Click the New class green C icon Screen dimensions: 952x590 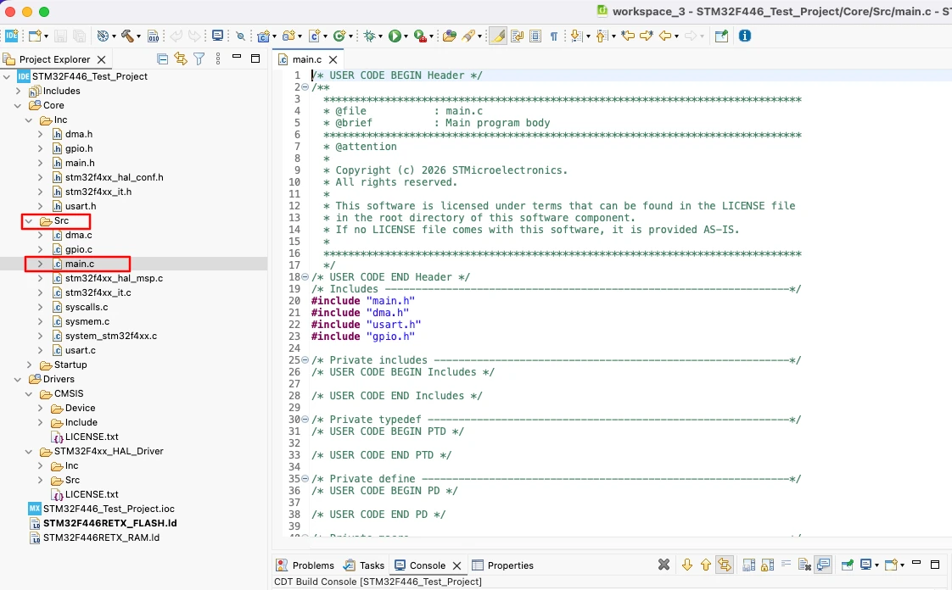pyautogui.click(x=339, y=36)
